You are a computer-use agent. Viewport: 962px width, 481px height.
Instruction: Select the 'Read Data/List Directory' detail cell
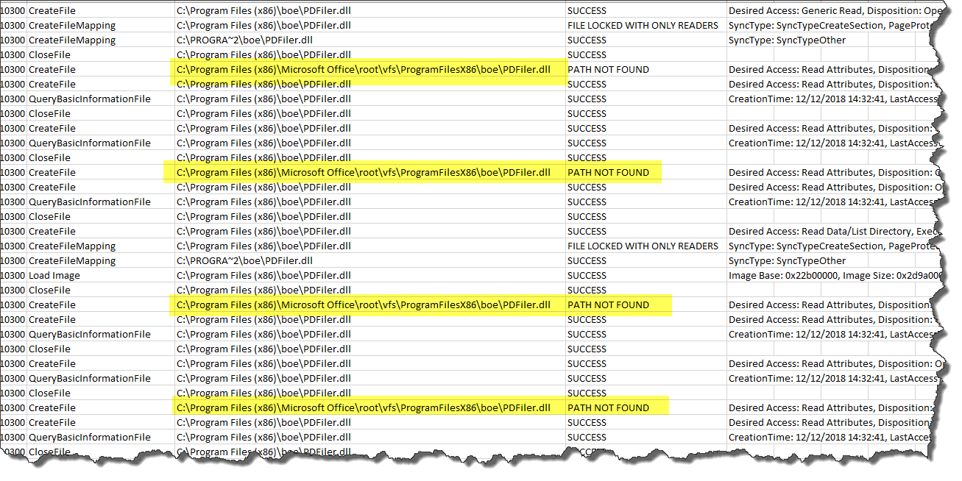point(834,231)
